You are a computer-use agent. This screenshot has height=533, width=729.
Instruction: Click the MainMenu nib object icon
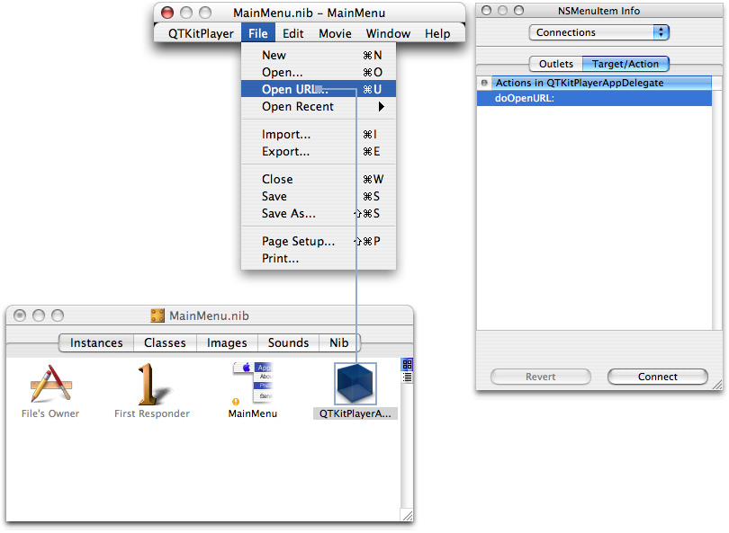(253, 384)
